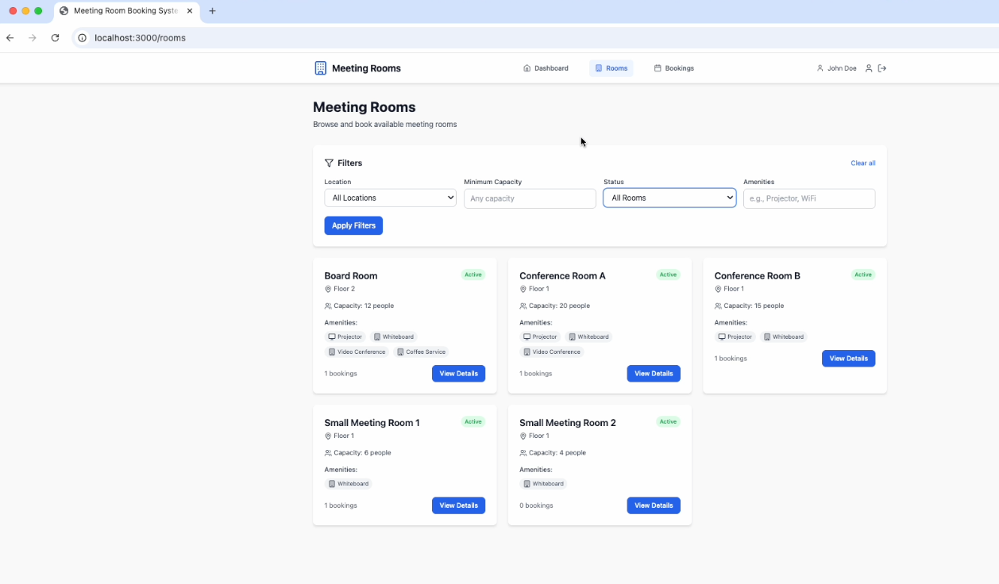The image size is (999, 584).
Task: Click the funnel icon next to Filters
Action: coord(329,163)
